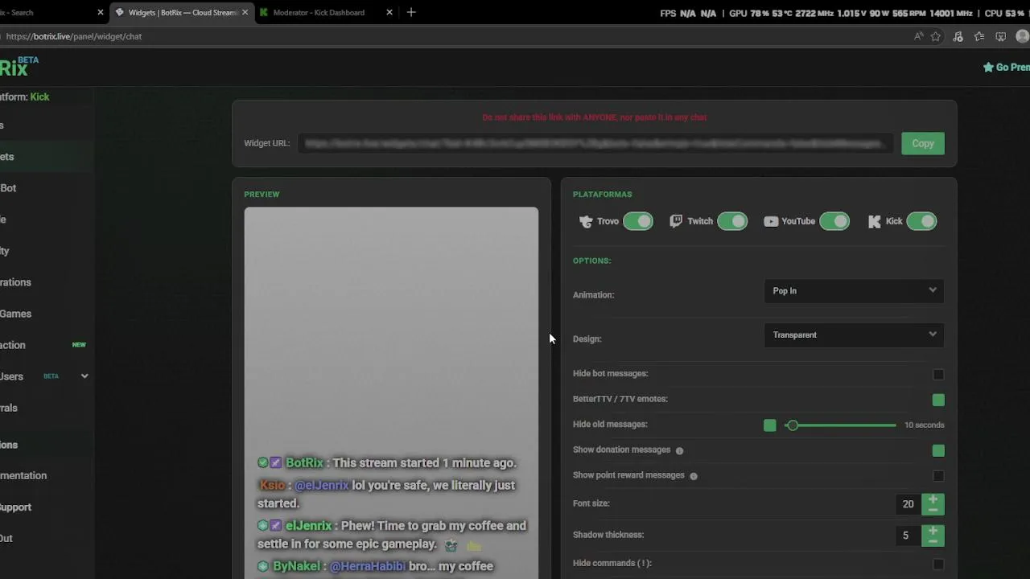Click the Hide old messages slider handle
Image resolution: width=1030 pixels, height=579 pixels.
[793, 425]
